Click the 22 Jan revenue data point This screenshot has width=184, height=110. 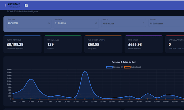tap(13, 94)
